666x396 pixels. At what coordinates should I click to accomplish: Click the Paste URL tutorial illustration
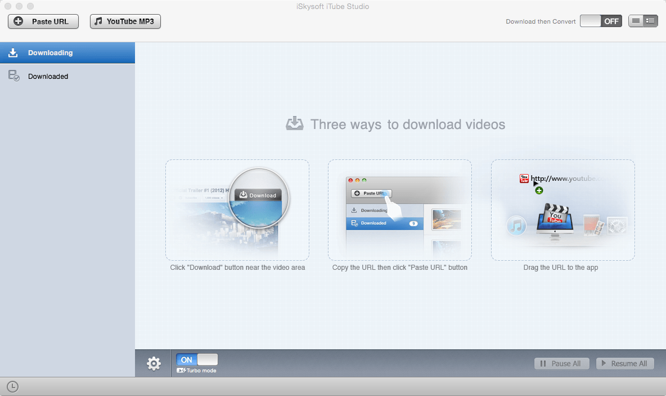click(400, 210)
